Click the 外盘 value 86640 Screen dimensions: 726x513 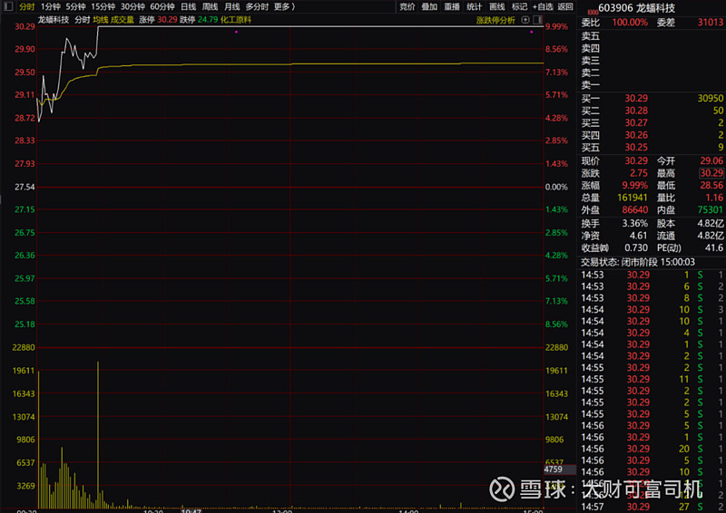coord(634,209)
